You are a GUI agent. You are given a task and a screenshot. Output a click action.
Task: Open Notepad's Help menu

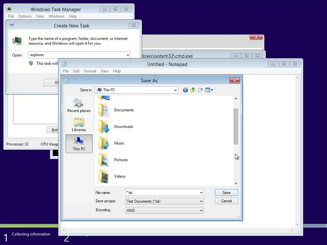click(117, 71)
